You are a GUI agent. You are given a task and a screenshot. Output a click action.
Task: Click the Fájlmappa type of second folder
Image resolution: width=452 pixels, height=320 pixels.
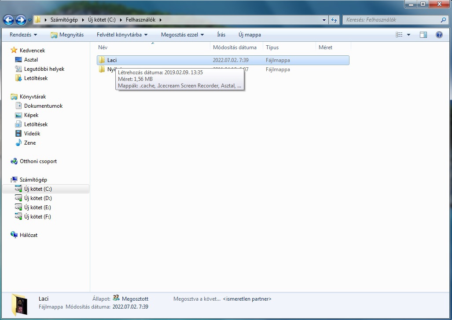coord(278,69)
